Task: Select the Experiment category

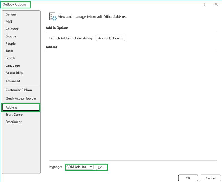Action: click(21, 122)
